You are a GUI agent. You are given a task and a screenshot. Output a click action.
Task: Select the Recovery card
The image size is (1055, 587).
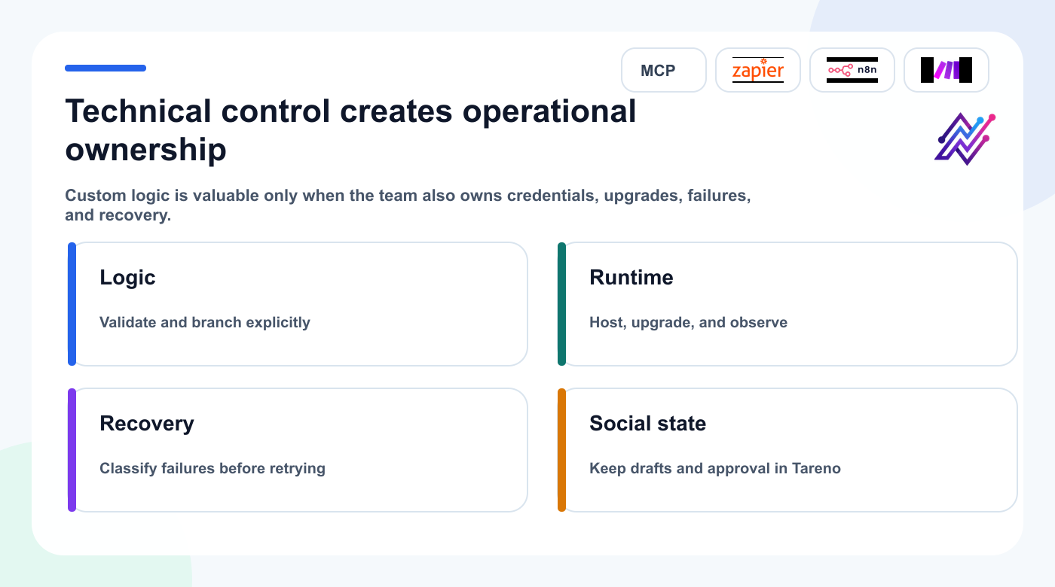tap(298, 450)
